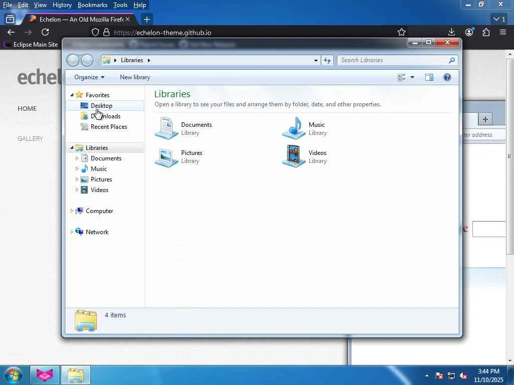The image size is (514, 385).
Task: Expand the Documents tree node arrow
Action: pyautogui.click(x=77, y=158)
